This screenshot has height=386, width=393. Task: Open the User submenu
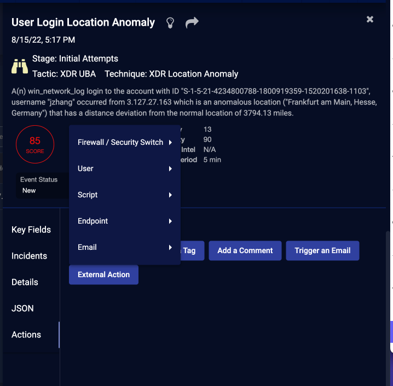tap(124, 168)
